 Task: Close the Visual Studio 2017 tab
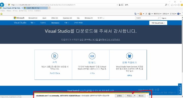click(22, 8)
